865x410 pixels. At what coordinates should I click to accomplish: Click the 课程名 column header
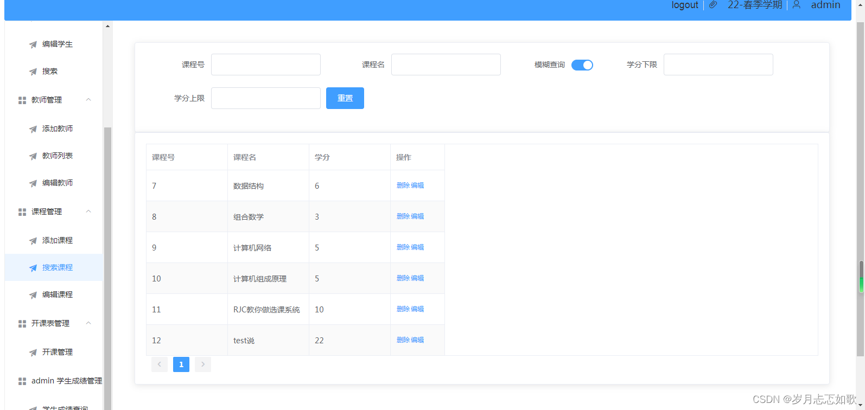click(269, 157)
